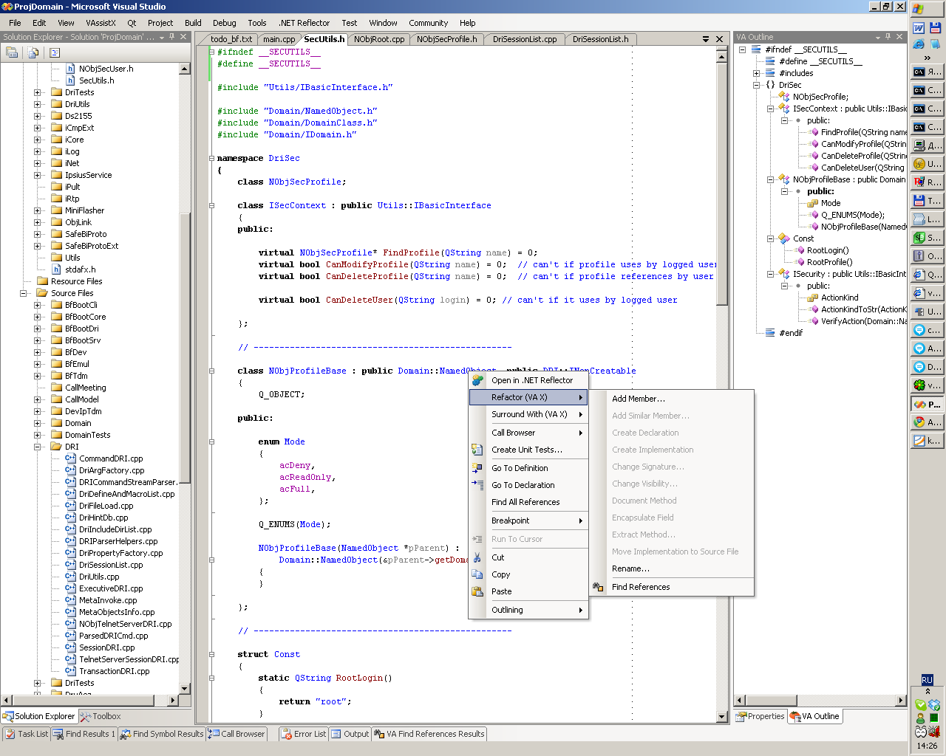This screenshot has height=756, width=946.
Task: Switch to main.cpp editor tab
Action: pos(279,39)
